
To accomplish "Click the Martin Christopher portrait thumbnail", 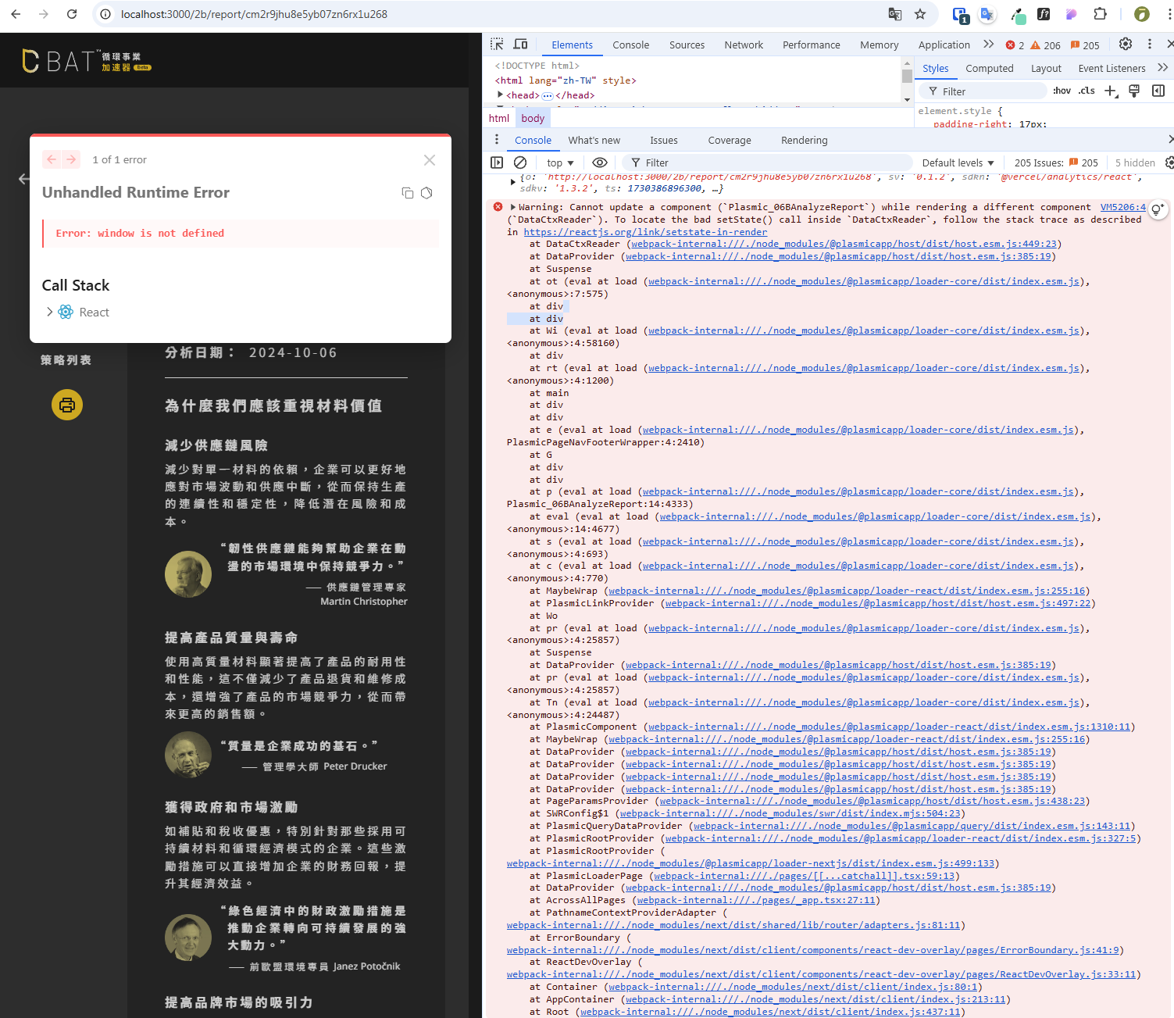I will pos(188,574).
